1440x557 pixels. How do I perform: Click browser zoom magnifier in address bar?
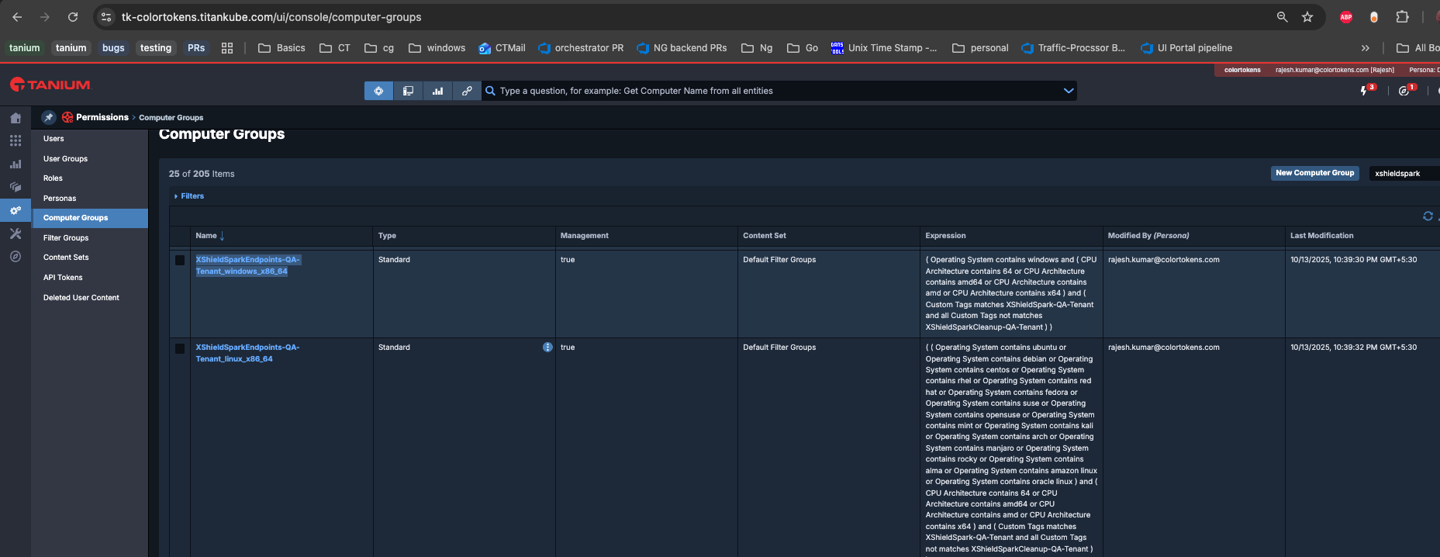[1282, 17]
